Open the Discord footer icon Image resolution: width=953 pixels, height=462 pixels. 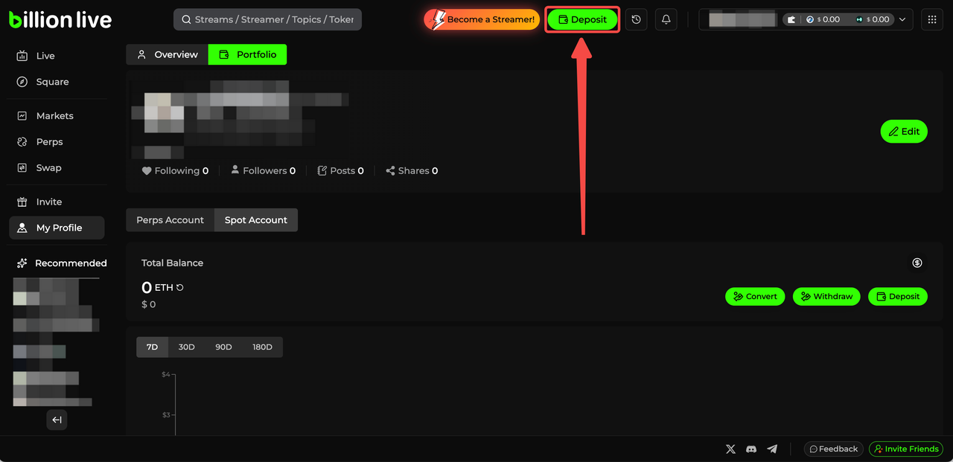tap(751, 449)
